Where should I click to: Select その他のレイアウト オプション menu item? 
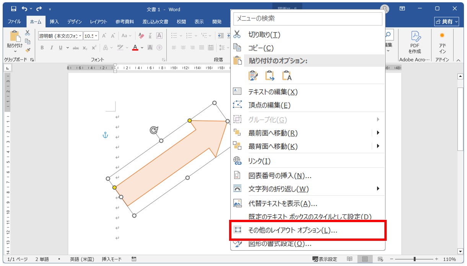(308, 230)
